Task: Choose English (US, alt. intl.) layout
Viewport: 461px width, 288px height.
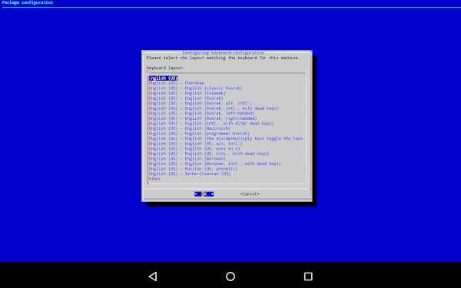Action: pos(195,144)
